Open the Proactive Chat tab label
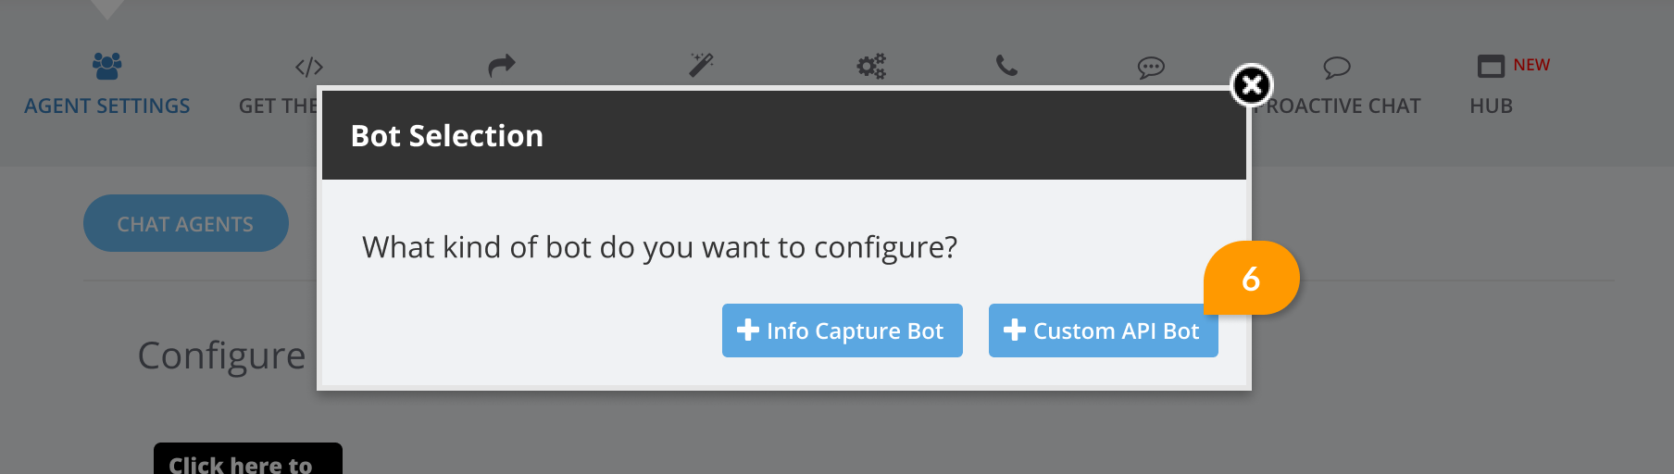1674x474 pixels. point(1343,106)
